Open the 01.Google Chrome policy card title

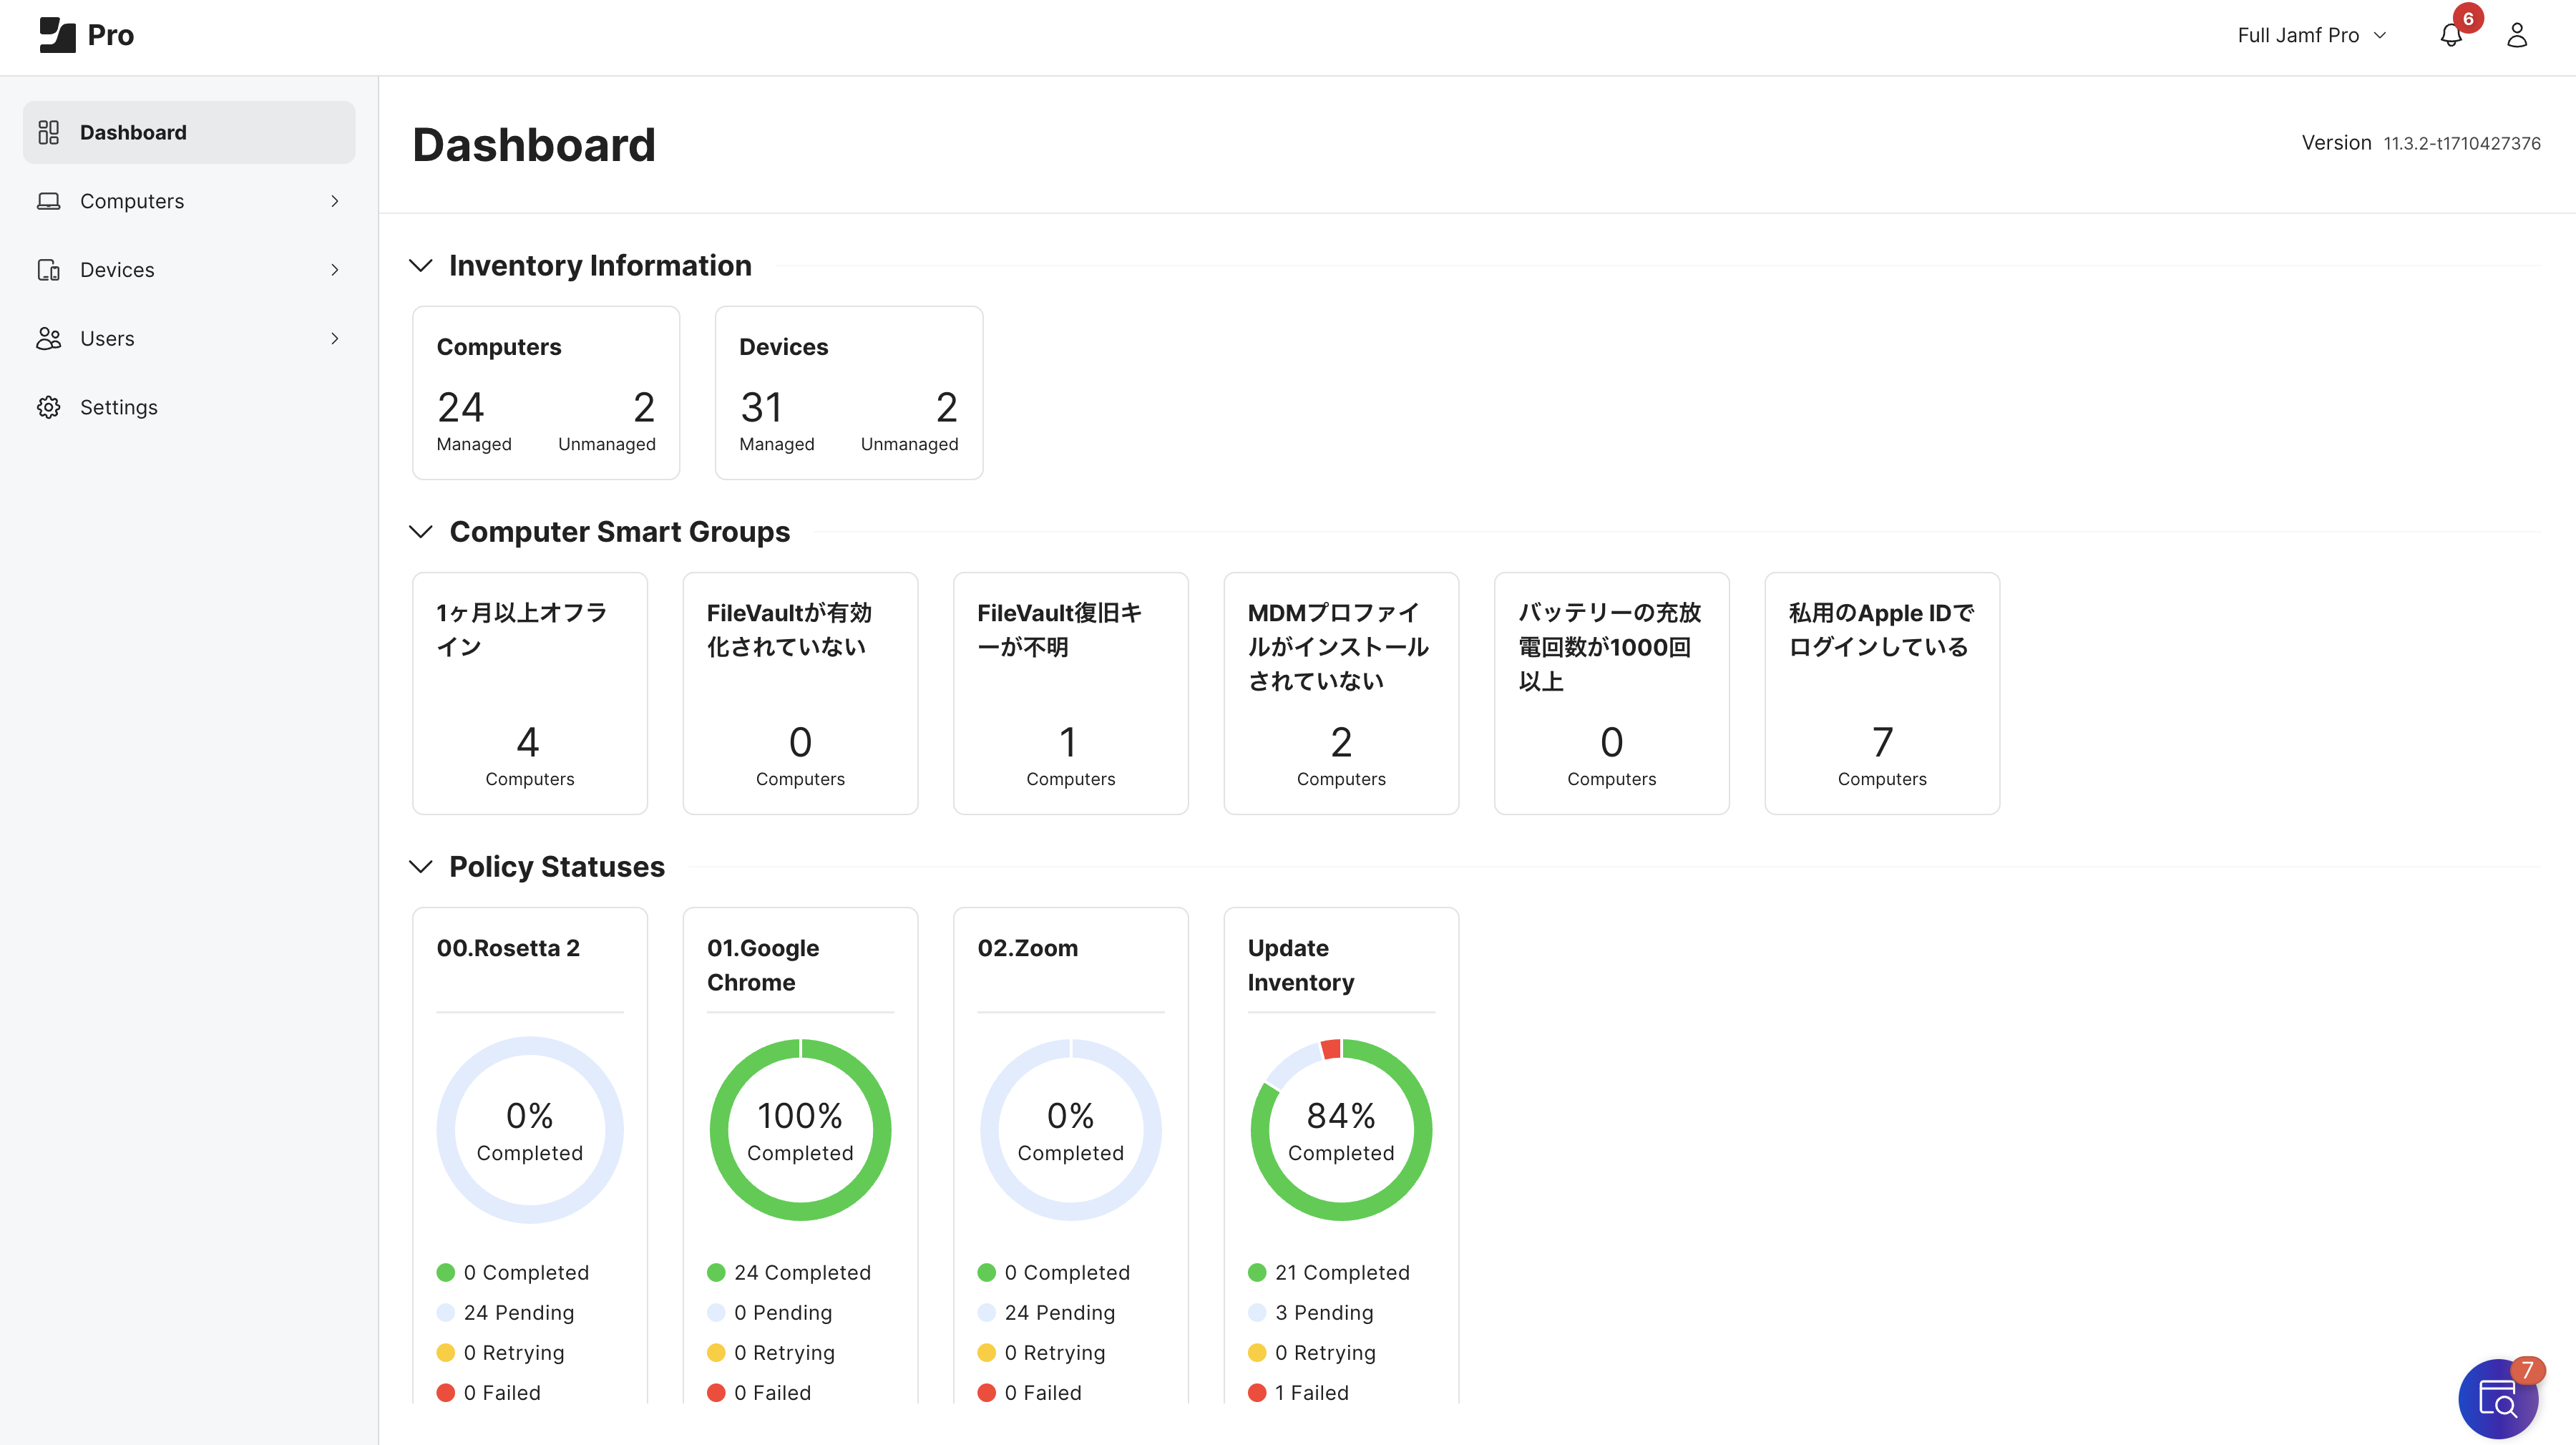point(763,964)
